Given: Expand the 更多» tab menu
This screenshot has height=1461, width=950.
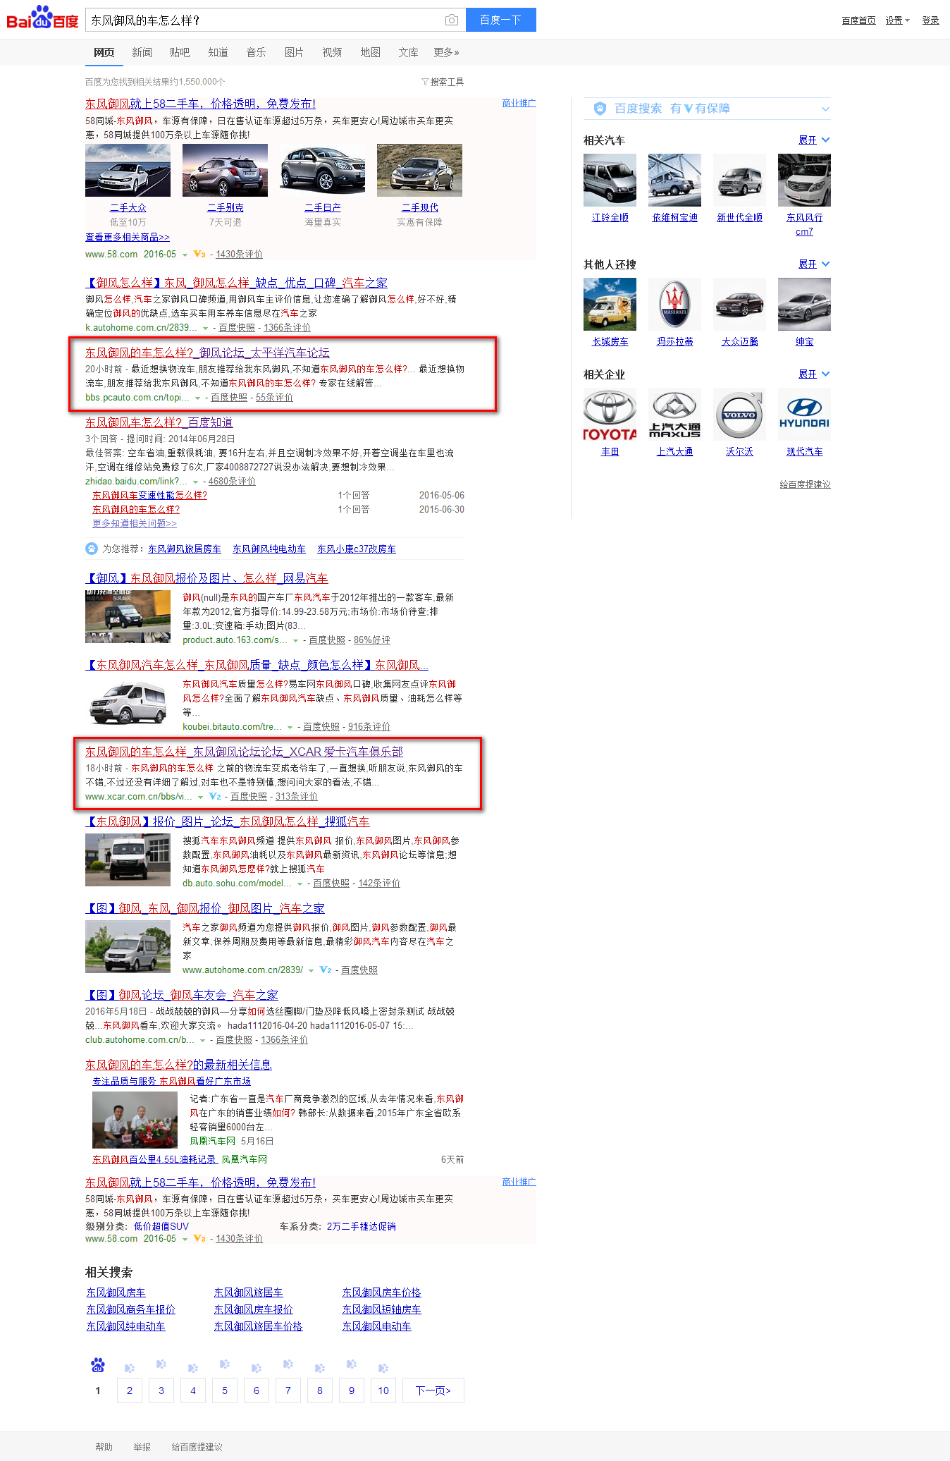Looking at the screenshot, I should coord(446,53).
